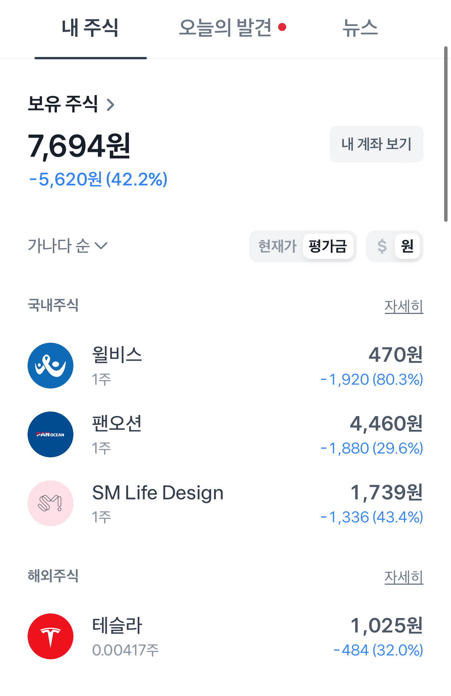Switch currency display to 원

(407, 246)
